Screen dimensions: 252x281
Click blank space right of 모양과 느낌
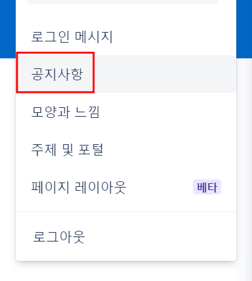tap(168, 112)
